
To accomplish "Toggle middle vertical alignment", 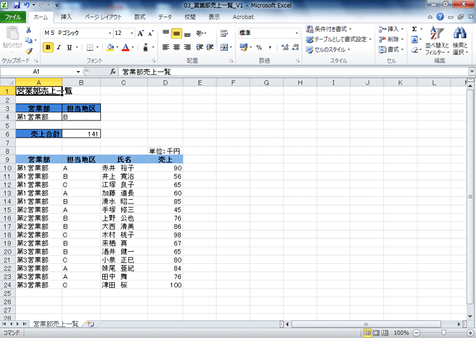I will [176, 33].
